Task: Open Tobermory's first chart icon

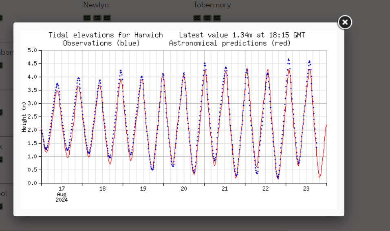Action: click(197, 18)
